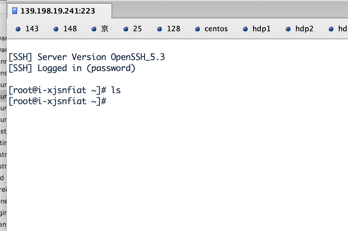Screen dimensions: 348x231
Task: Click the prompt line containing ls command
Action: 65,90
